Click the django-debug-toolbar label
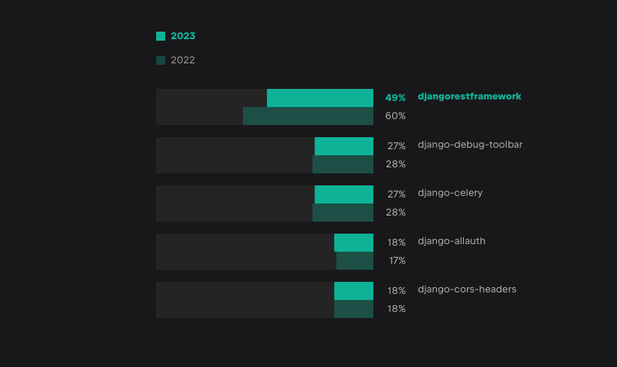The width and height of the screenshot is (617, 367). click(x=470, y=145)
